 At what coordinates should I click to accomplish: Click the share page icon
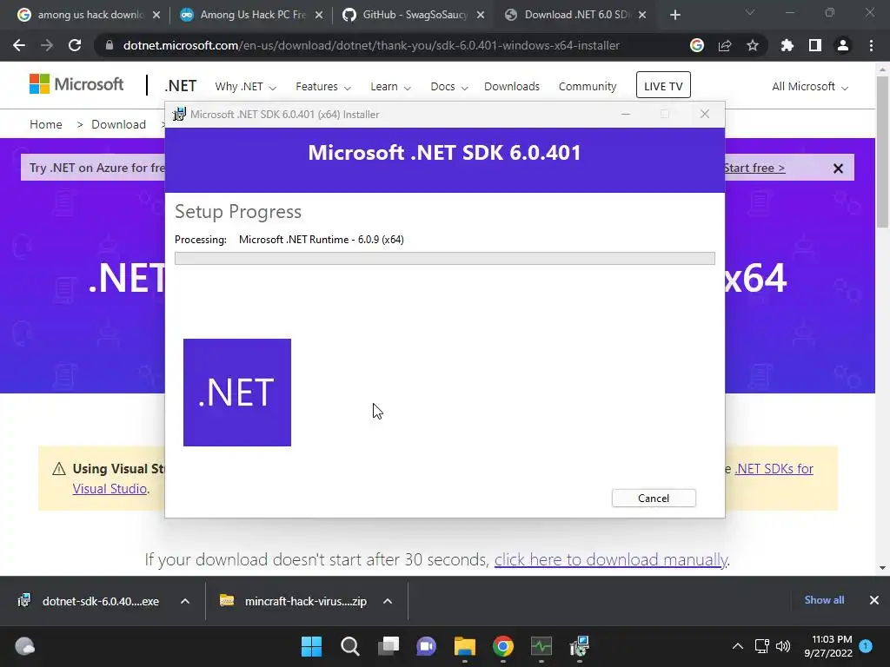[725, 45]
